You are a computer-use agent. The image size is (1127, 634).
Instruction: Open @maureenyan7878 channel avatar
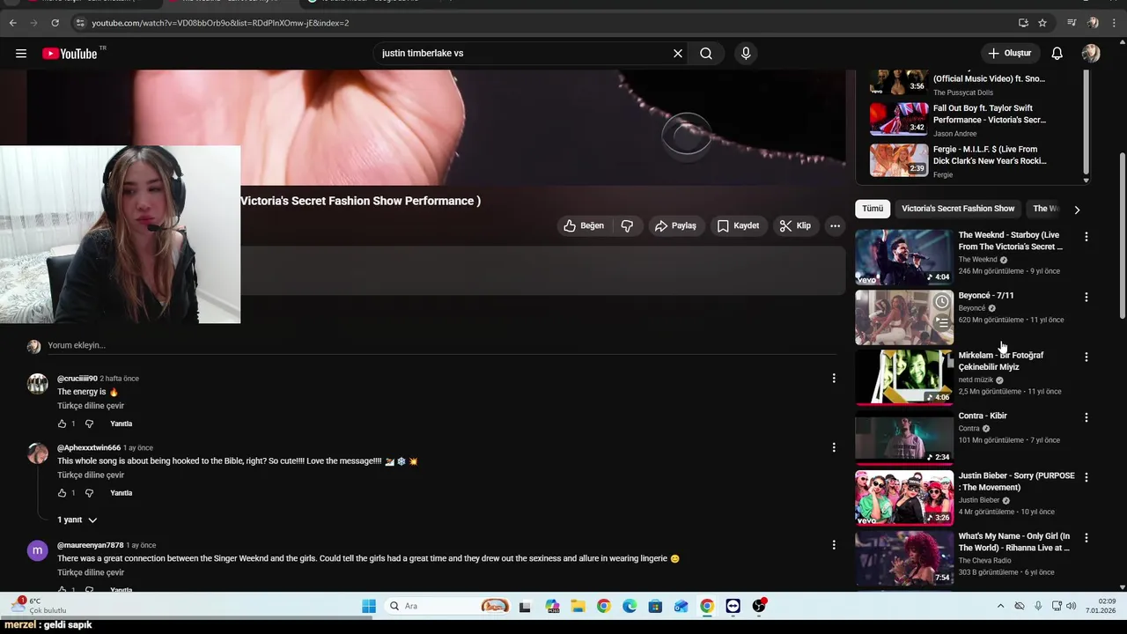click(x=37, y=551)
